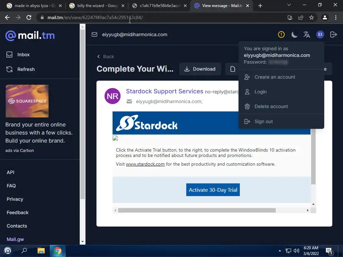
Task: Click the share page icon
Action: coord(301,17)
